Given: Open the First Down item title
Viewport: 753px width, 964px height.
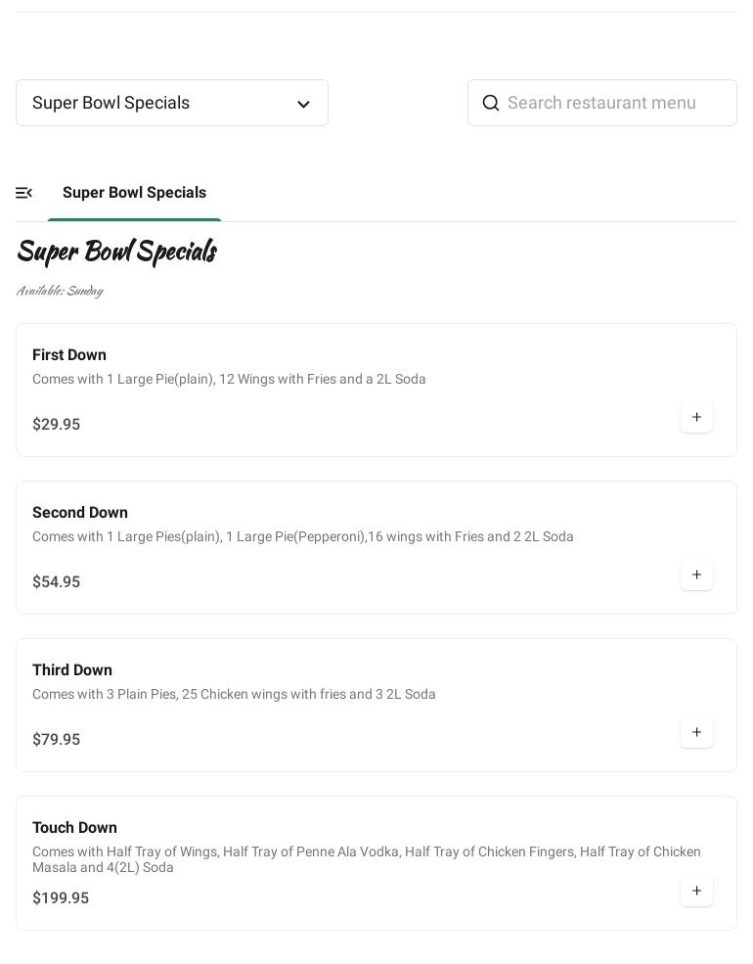Looking at the screenshot, I should click(69, 355).
